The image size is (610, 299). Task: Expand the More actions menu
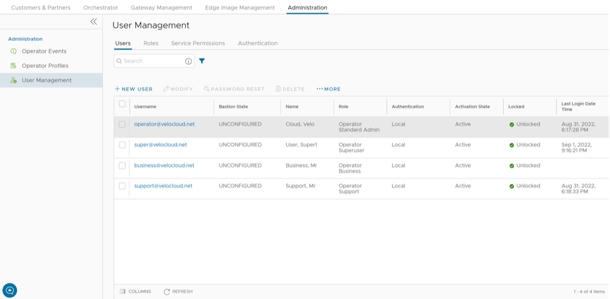point(328,89)
